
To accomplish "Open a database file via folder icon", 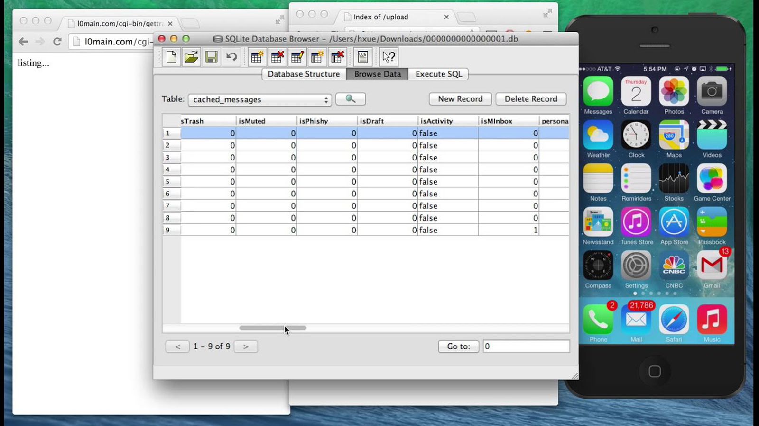I will pos(191,57).
